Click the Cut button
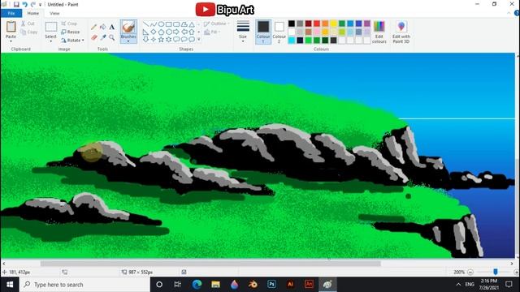 (28, 24)
